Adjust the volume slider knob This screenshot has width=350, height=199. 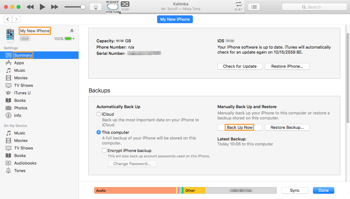point(83,7)
